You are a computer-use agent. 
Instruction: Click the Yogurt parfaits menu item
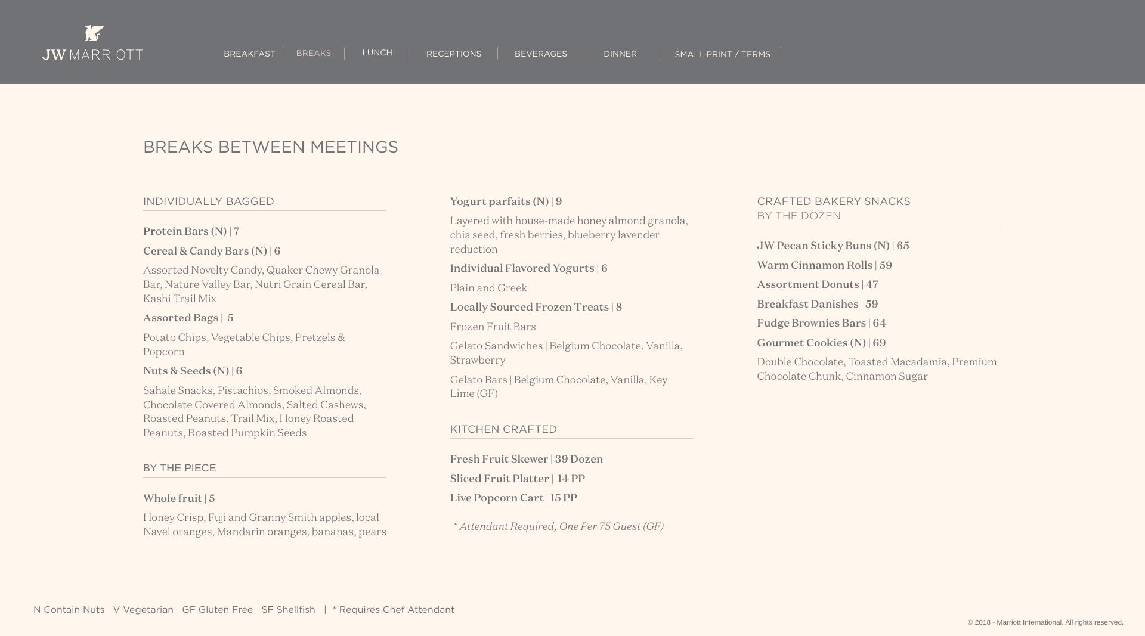coord(505,201)
